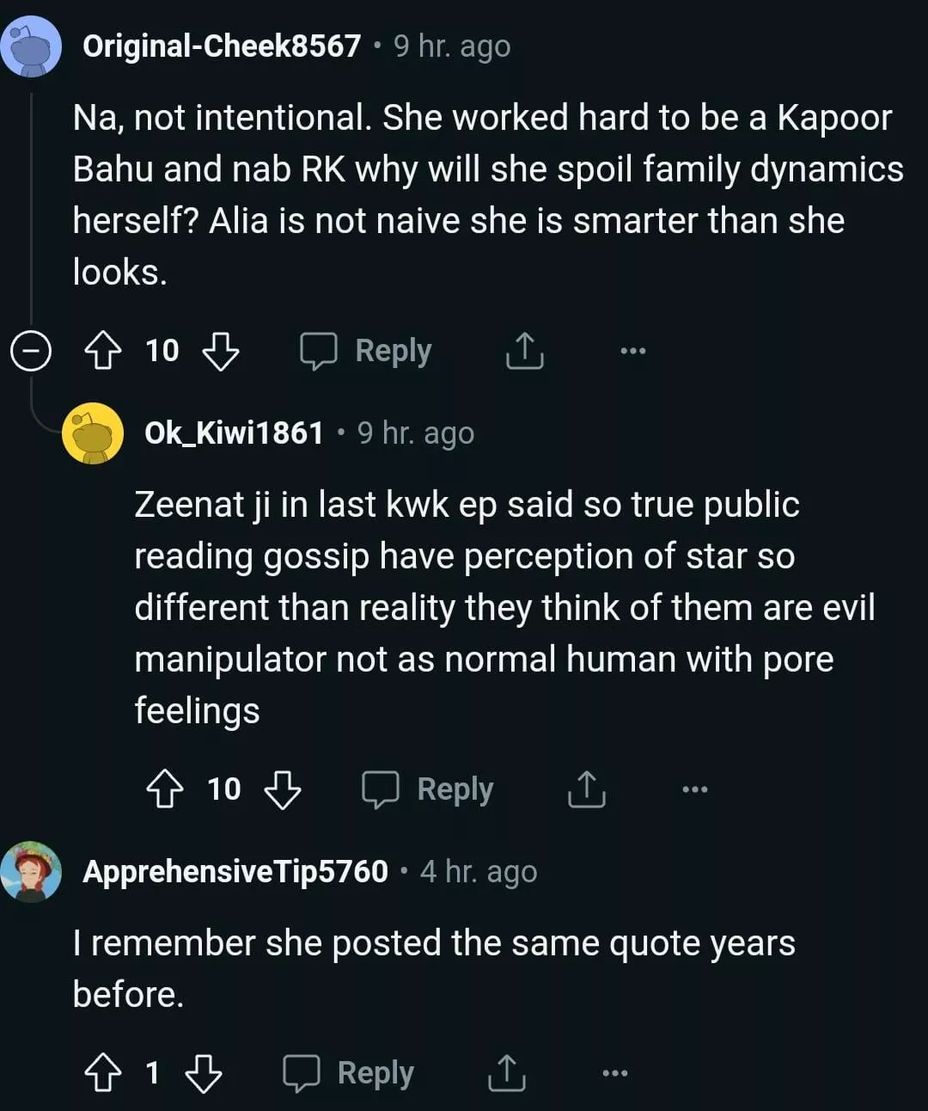View ApprehensiveTip5760's avatar
This screenshot has height=1111, width=928.
click(x=31, y=872)
